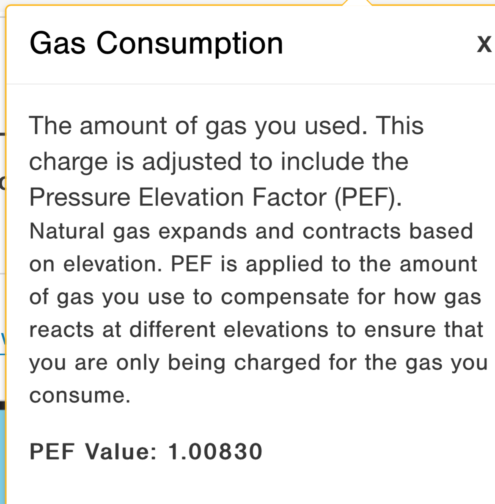Click 'charge is adjusted to include the' line

(x=218, y=162)
